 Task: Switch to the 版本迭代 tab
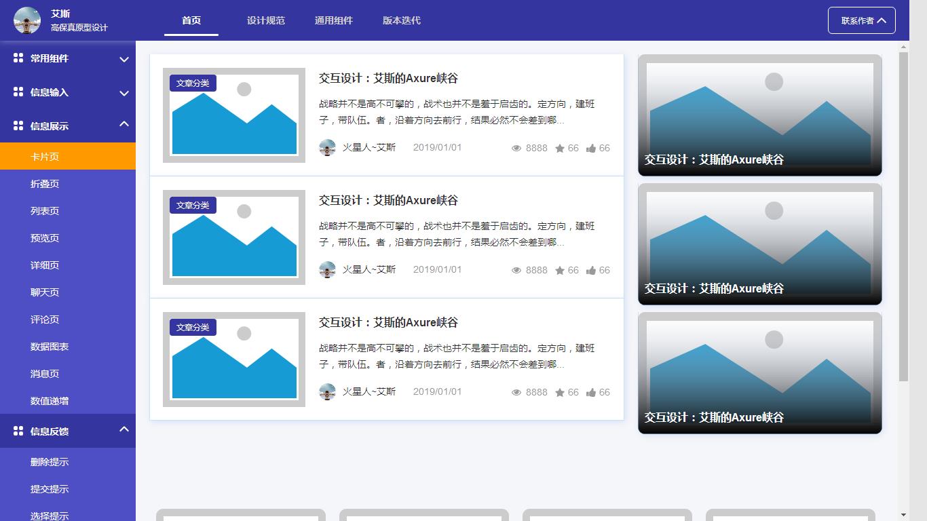coord(402,20)
